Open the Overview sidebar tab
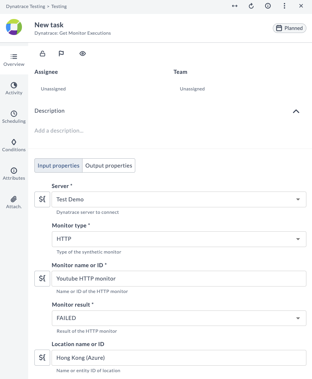312x379 pixels. point(14,60)
